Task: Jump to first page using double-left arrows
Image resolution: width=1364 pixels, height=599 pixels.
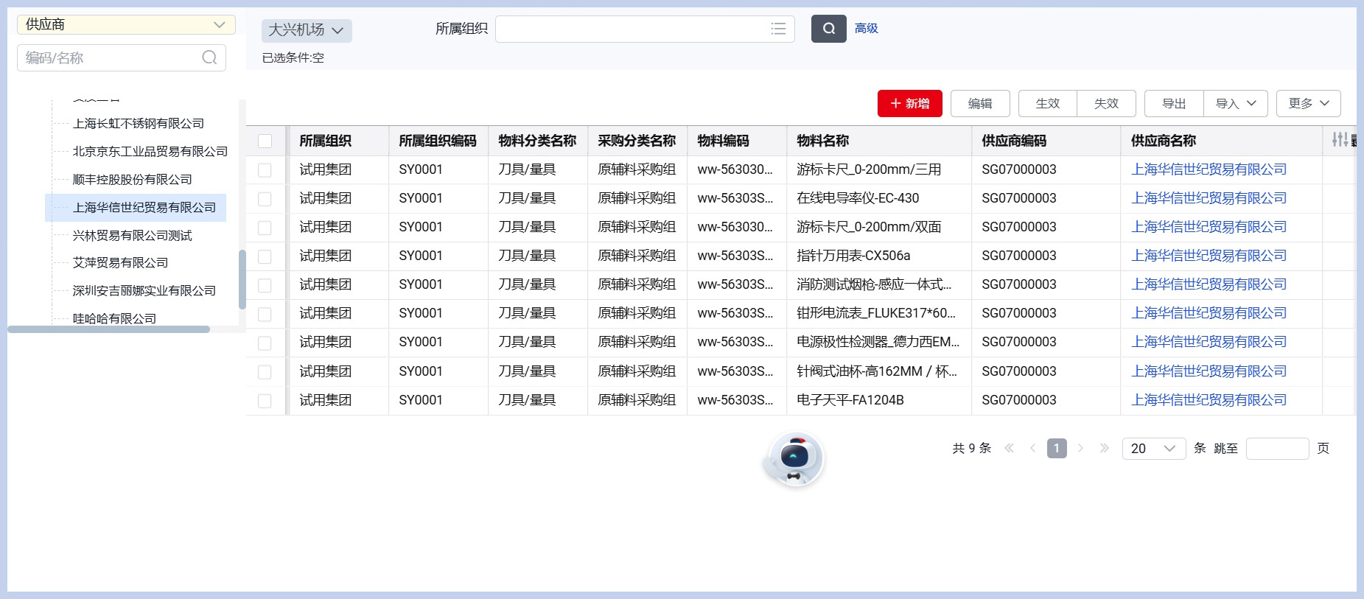Action: 1010,448
